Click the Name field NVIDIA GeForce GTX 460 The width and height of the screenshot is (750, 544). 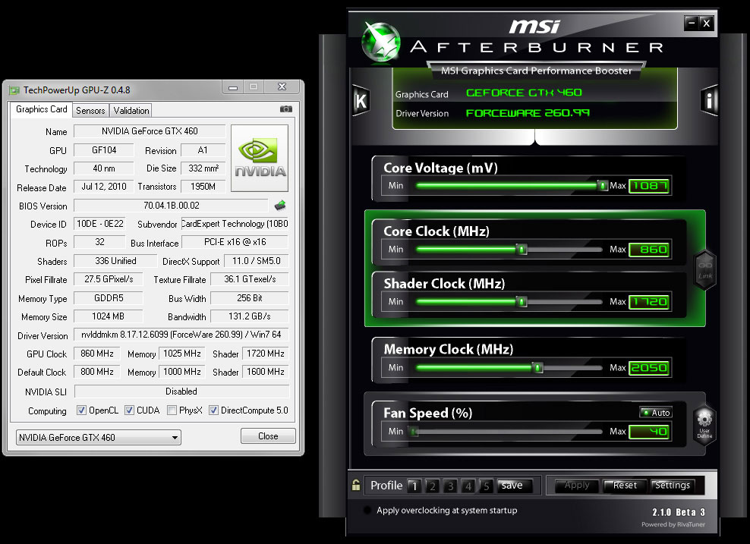[150, 131]
